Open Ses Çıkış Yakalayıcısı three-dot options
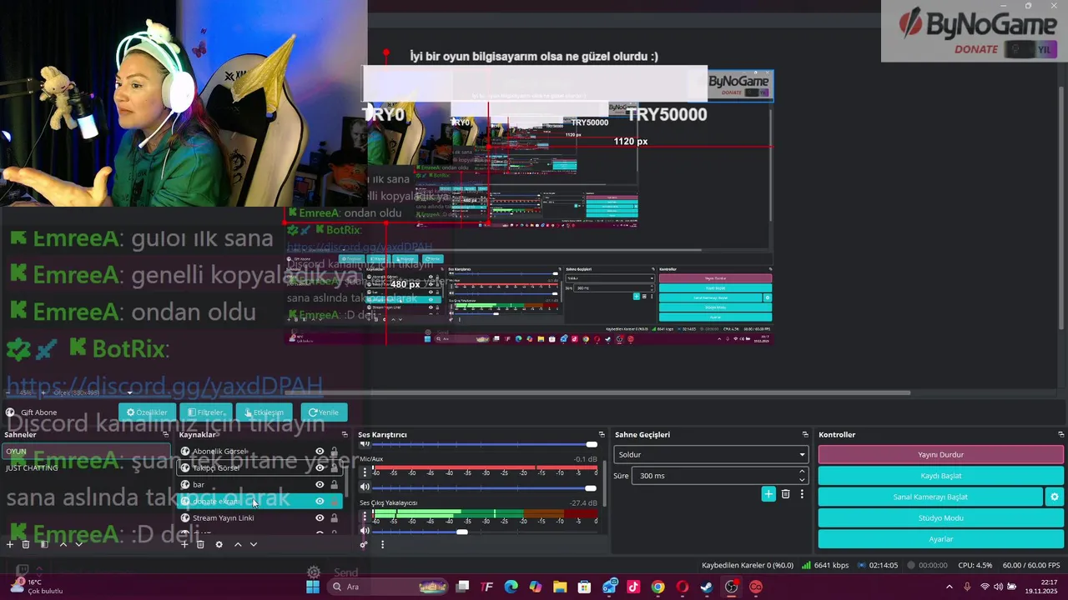The width and height of the screenshot is (1068, 600). [x=365, y=516]
